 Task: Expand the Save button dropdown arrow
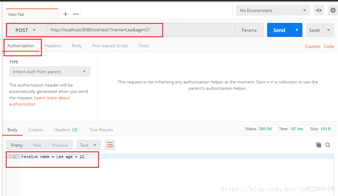[x=328, y=30]
